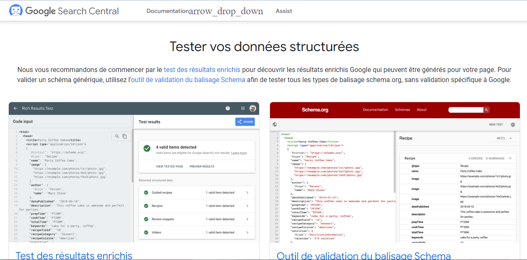The height and width of the screenshot is (260, 527).
Task: Open the apps grid icon in Rich Results Test header
Action: (242, 108)
